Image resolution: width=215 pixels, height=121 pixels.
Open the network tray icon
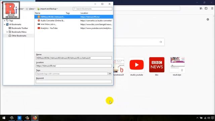click(x=205, y=118)
